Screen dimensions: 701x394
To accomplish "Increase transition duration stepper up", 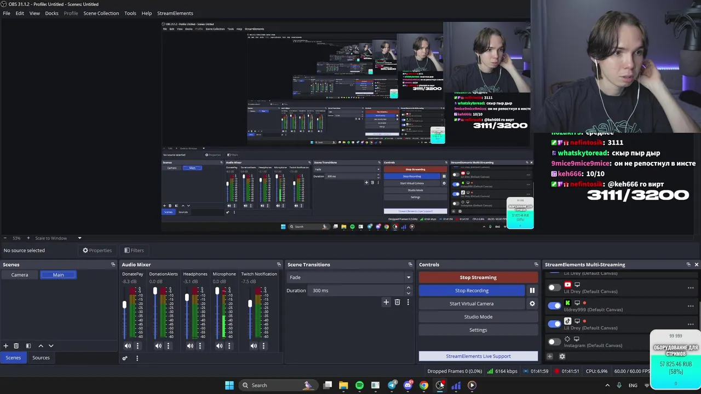I will (x=408, y=288).
